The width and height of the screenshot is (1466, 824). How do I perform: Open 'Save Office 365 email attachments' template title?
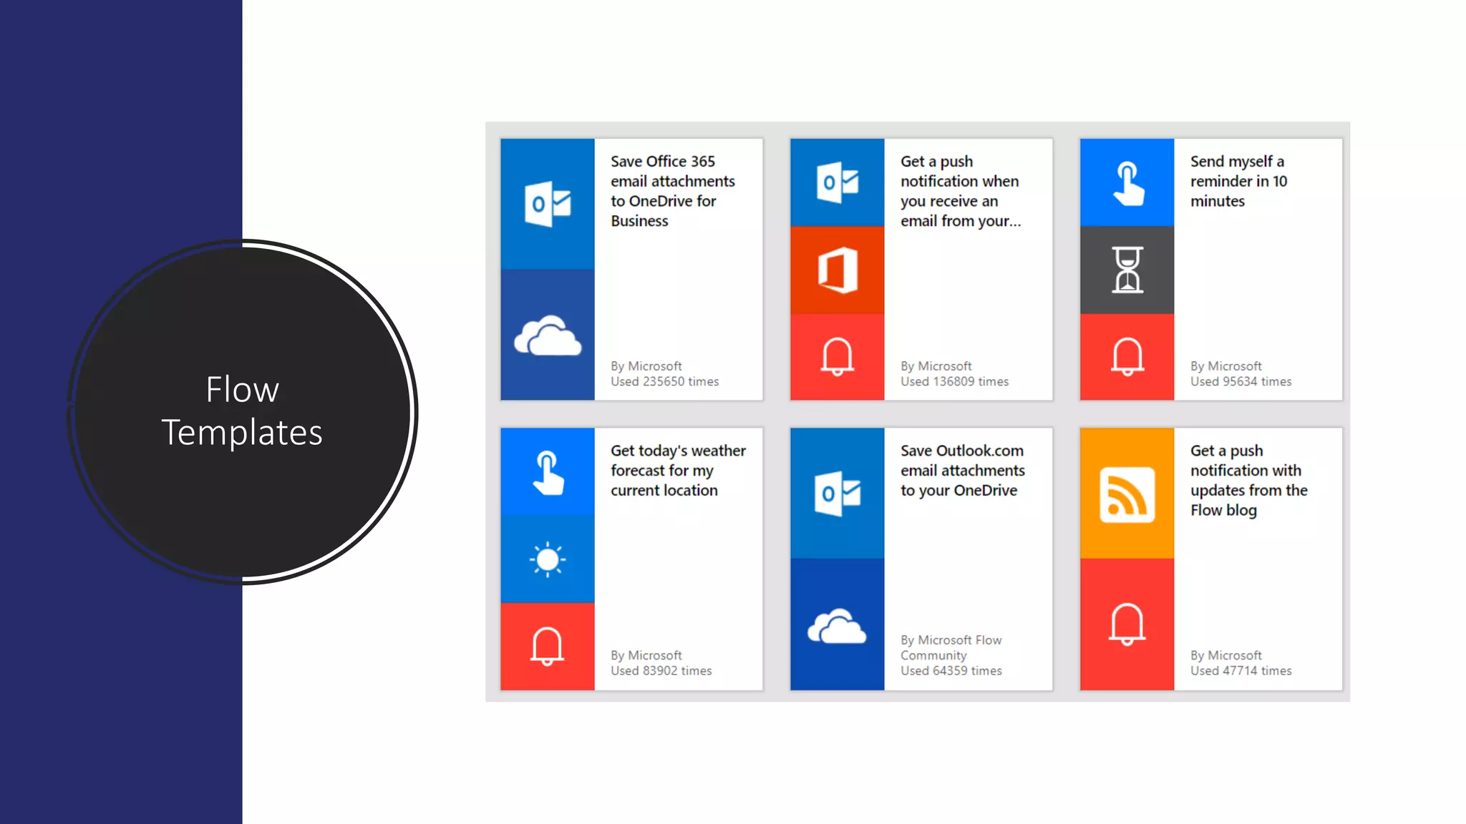672,191
